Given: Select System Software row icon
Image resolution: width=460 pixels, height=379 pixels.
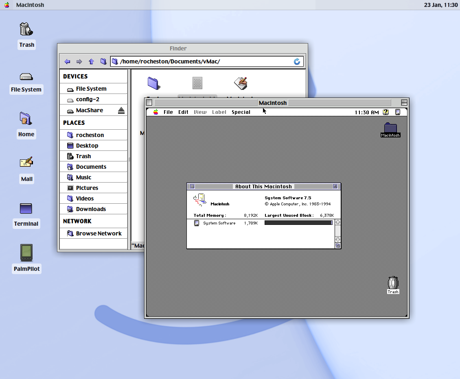Looking at the screenshot, I should click(x=197, y=223).
